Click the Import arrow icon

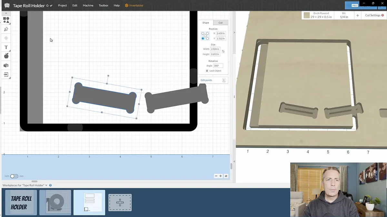6,75
